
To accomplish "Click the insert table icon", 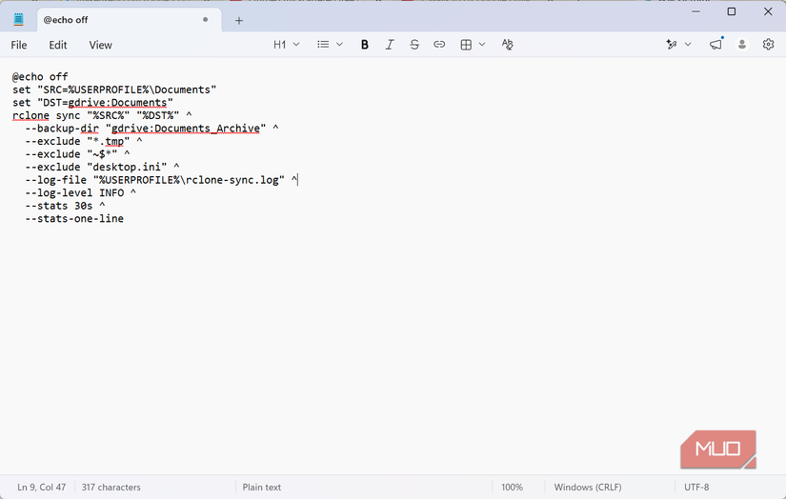I will pos(466,45).
